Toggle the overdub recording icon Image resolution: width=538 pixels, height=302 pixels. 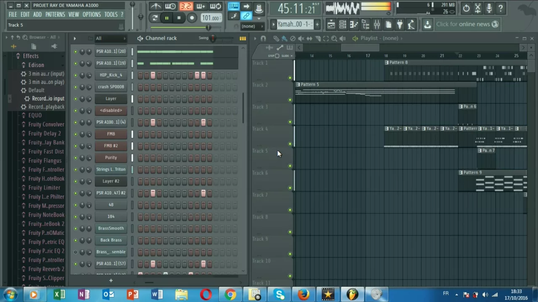pos(200,6)
